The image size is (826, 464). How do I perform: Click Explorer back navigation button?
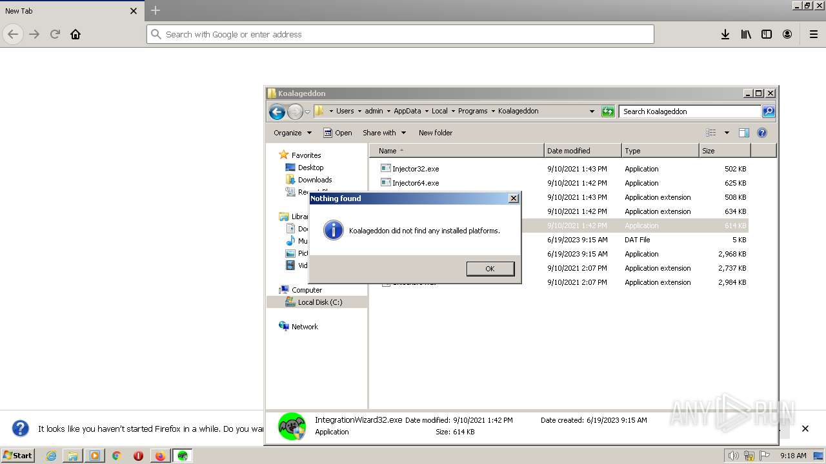pos(277,111)
